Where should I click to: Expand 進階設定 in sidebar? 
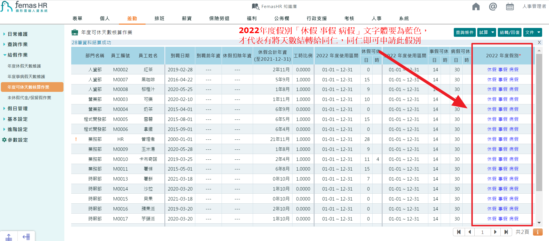click(16, 129)
